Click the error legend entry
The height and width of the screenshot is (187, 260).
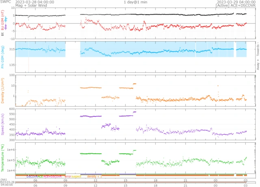pos(68,176)
